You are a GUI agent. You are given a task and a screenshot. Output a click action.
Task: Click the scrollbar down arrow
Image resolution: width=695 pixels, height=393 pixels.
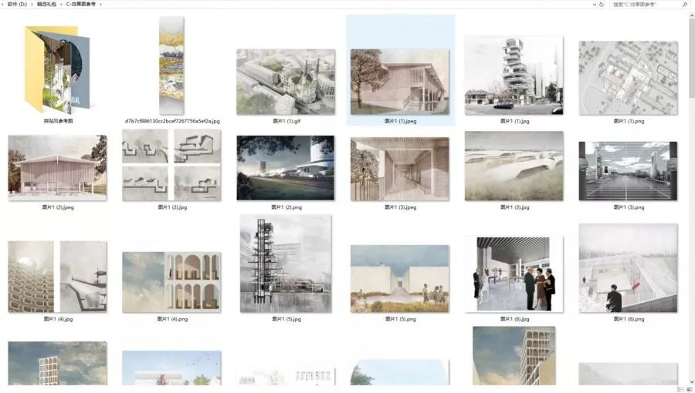tap(692, 381)
